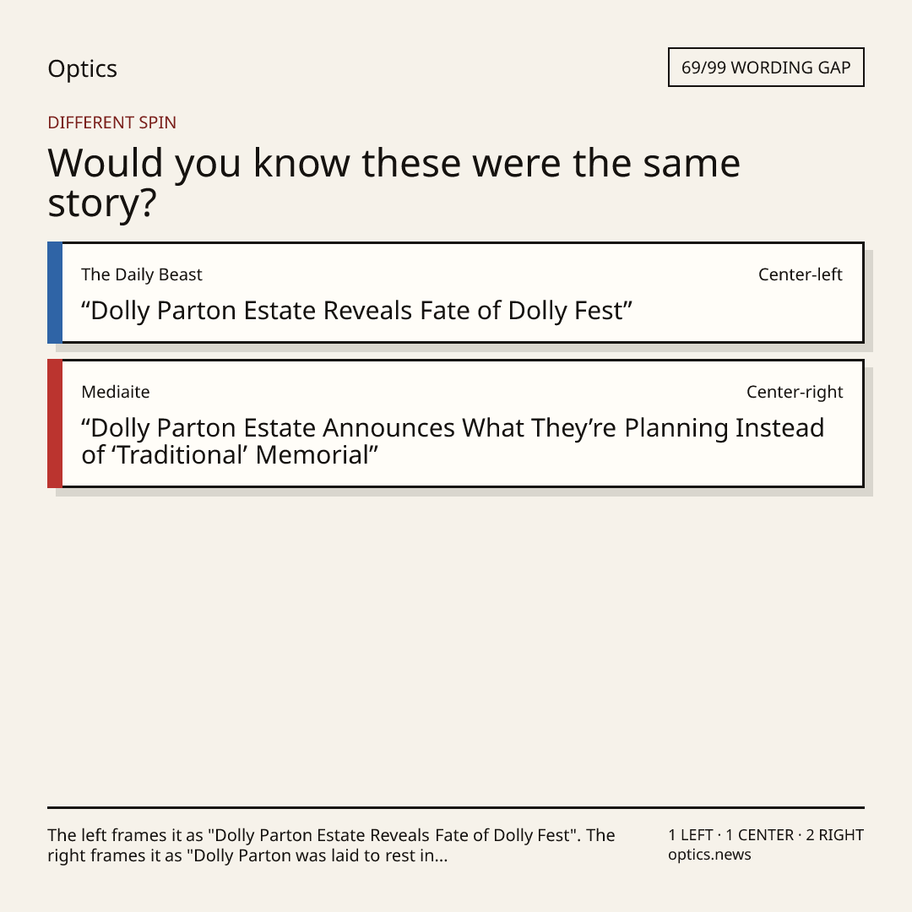Click the blue stripe on Daily Beast card

coord(55,292)
